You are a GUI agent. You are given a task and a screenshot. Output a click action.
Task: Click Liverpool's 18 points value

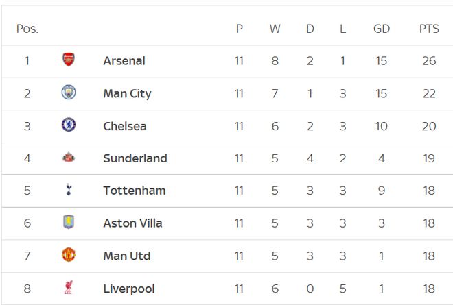[x=429, y=289]
